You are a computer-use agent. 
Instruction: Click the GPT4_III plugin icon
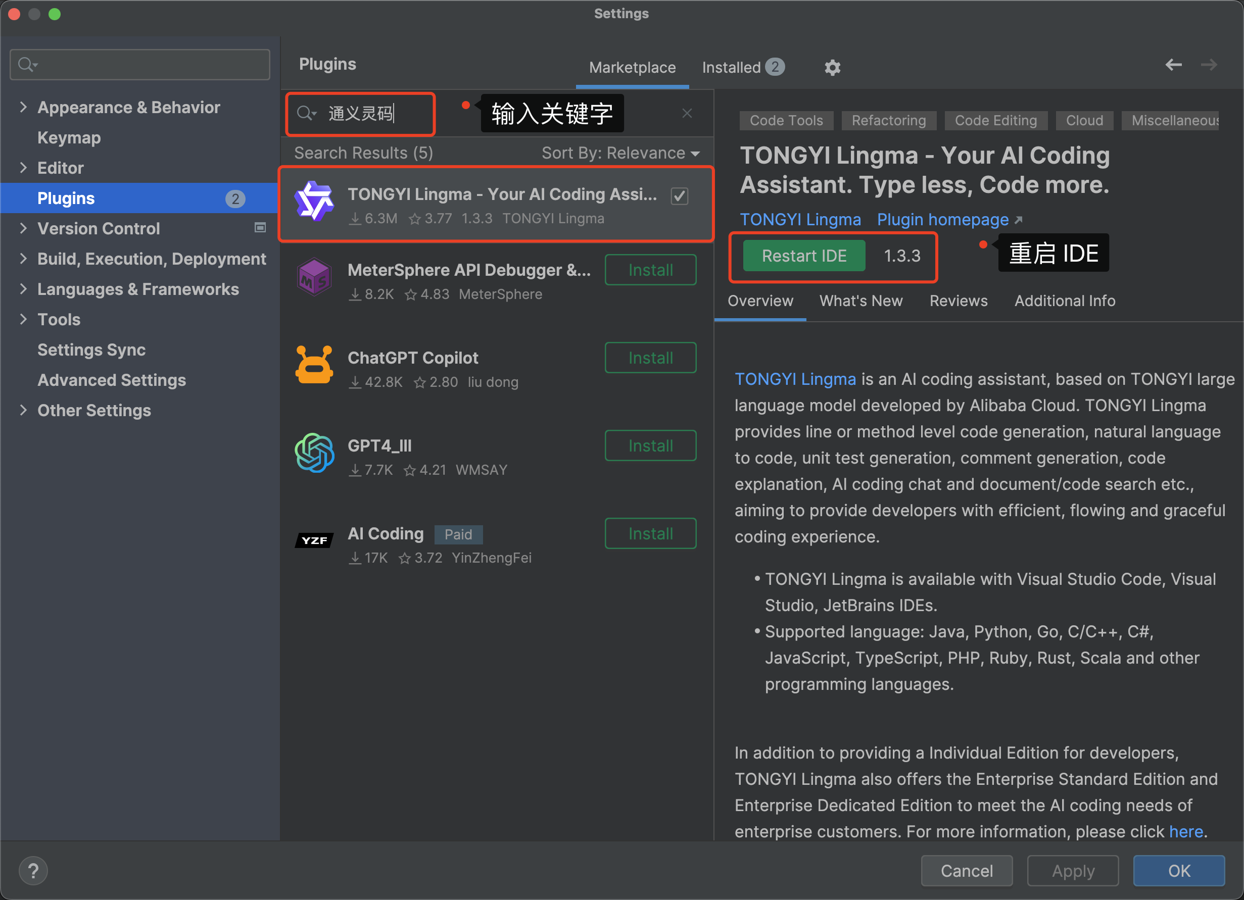pyautogui.click(x=314, y=452)
